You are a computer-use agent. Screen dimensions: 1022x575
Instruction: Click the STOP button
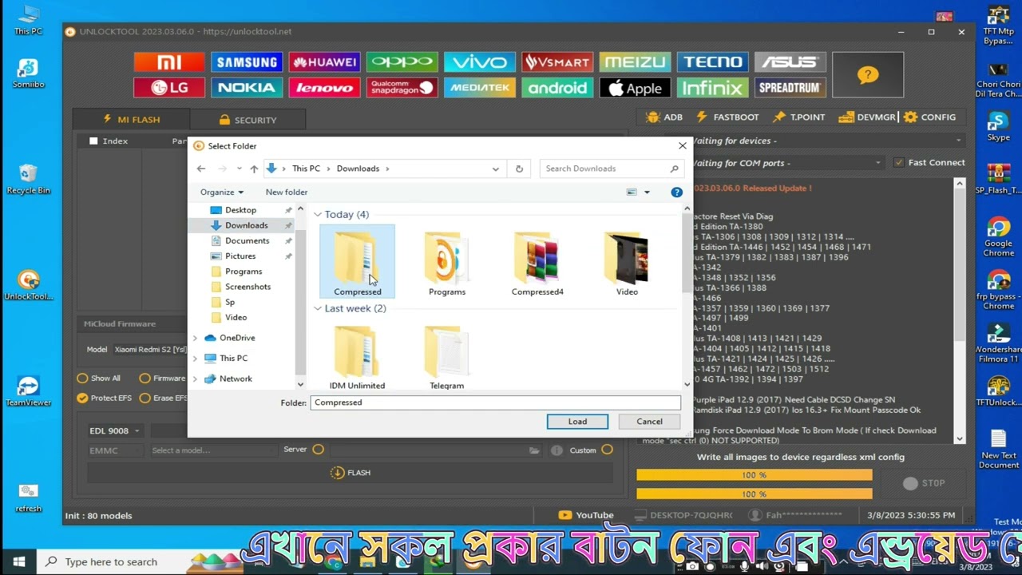(925, 483)
